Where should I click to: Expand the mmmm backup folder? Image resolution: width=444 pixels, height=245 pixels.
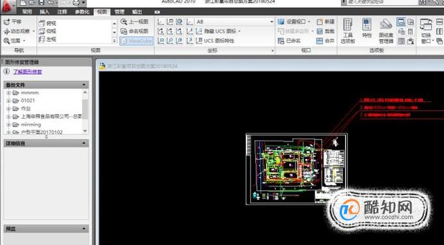click(x=8, y=93)
